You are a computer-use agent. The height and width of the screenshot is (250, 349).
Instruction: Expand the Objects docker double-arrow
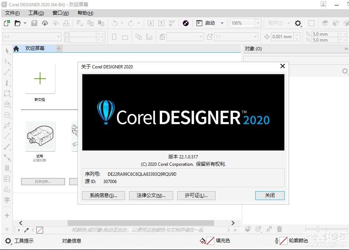tap(346, 49)
